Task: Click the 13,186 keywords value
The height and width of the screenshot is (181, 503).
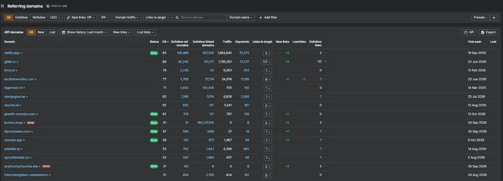Action: click(x=245, y=79)
